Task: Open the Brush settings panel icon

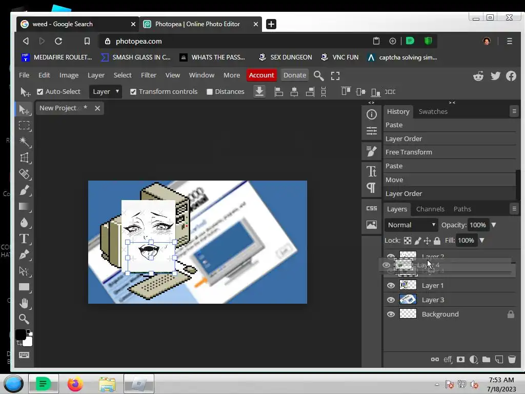Action: [x=371, y=151]
